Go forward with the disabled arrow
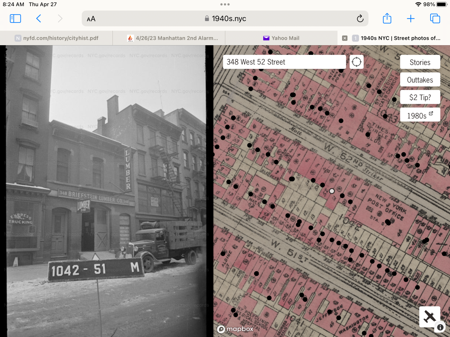Viewport: 450px width, 337px height. tap(60, 19)
